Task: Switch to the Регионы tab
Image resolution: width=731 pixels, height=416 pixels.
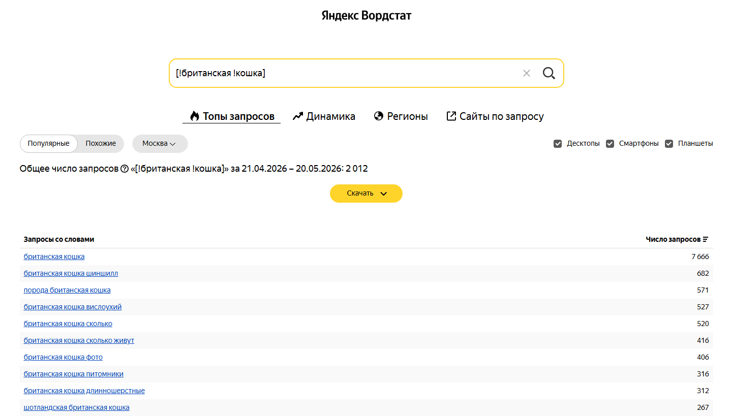Action: click(401, 116)
